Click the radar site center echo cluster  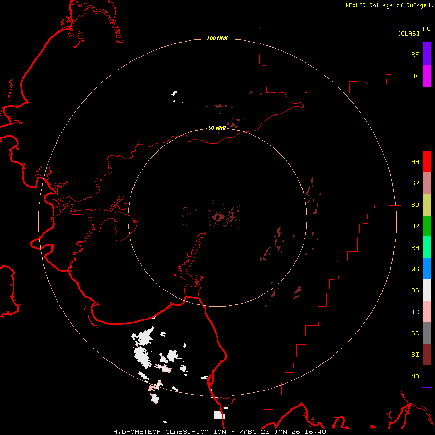click(218, 217)
